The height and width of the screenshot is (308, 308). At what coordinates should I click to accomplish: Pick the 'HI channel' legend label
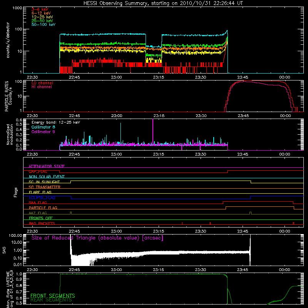tap(42, 87)
